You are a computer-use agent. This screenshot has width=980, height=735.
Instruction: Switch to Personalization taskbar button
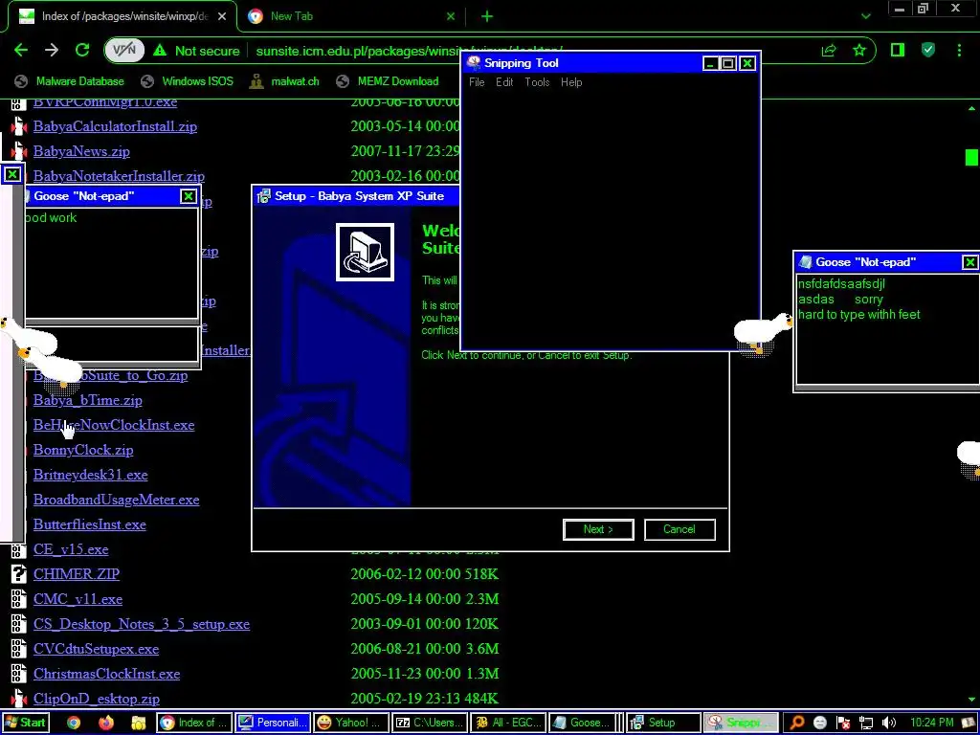pos(273,724)
